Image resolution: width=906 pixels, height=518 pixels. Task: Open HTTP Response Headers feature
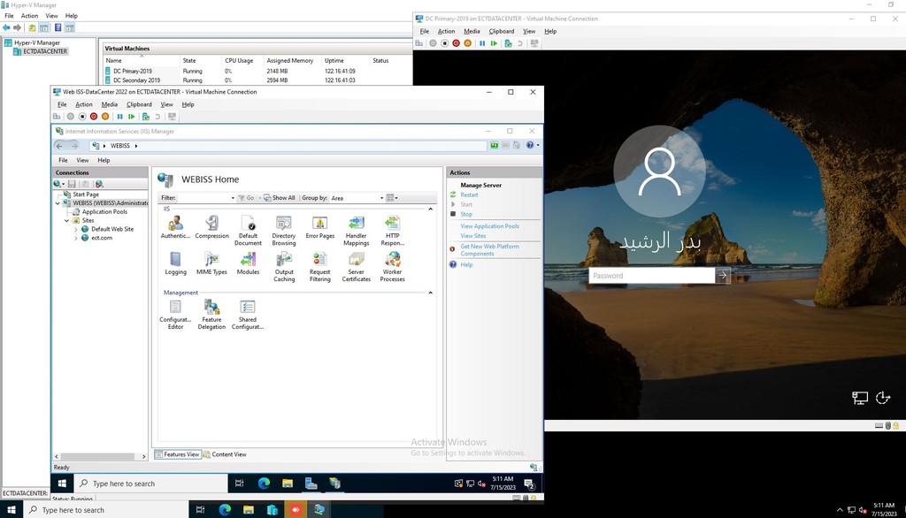pos(392,231)
